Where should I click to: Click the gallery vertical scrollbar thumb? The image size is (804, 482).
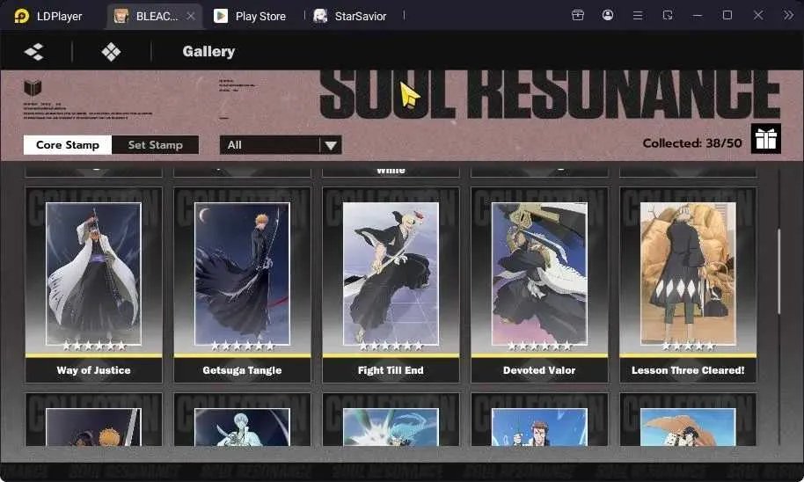coord(778,272)
